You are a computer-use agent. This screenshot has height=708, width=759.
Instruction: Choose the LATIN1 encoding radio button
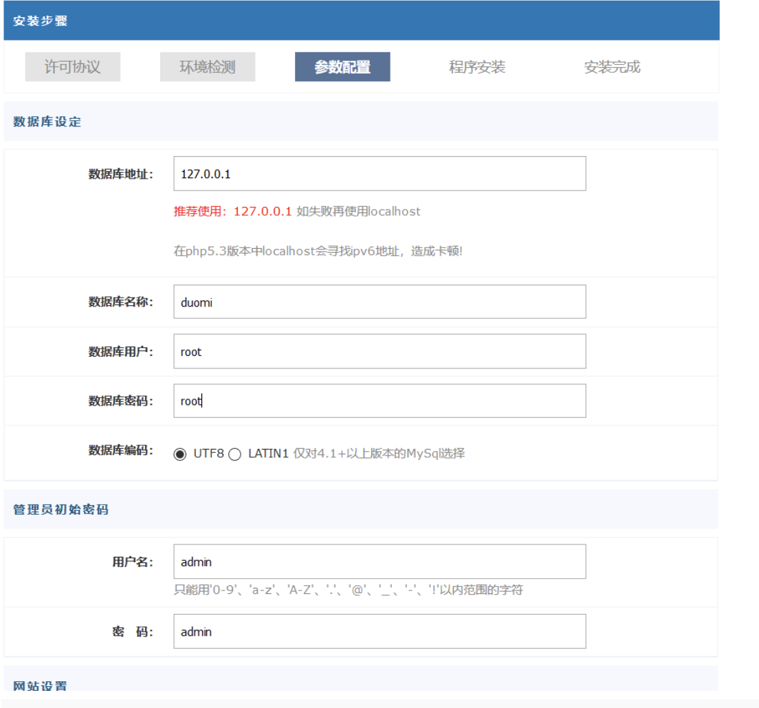[234, 454]
